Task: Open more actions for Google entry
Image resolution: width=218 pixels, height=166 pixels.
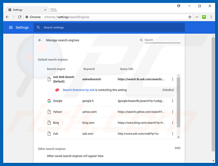Action: coord(172,101)
